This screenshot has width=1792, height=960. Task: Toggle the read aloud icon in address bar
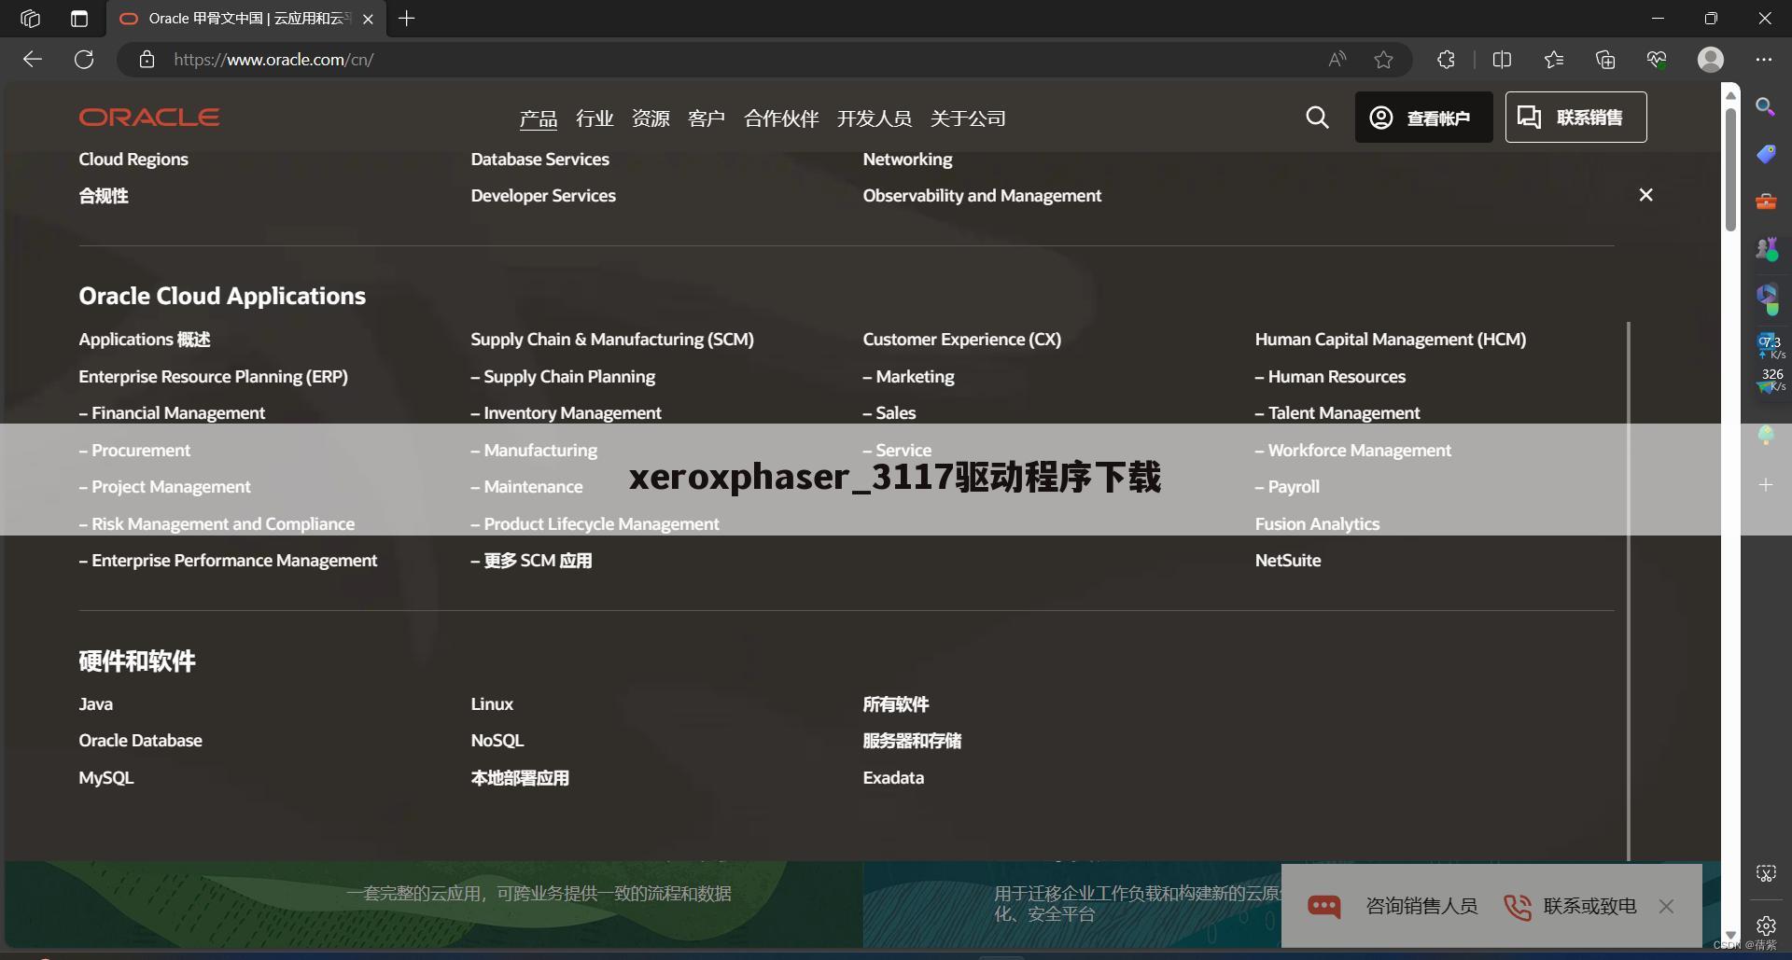coord(1337,60)
